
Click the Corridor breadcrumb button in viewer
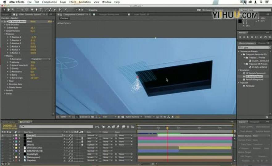click(x=64, y=18)
